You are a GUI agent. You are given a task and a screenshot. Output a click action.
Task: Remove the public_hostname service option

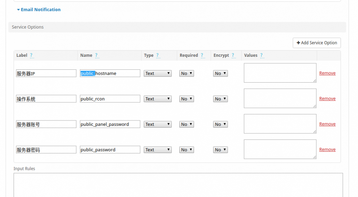pyautogui.click(x=328, y=73)
